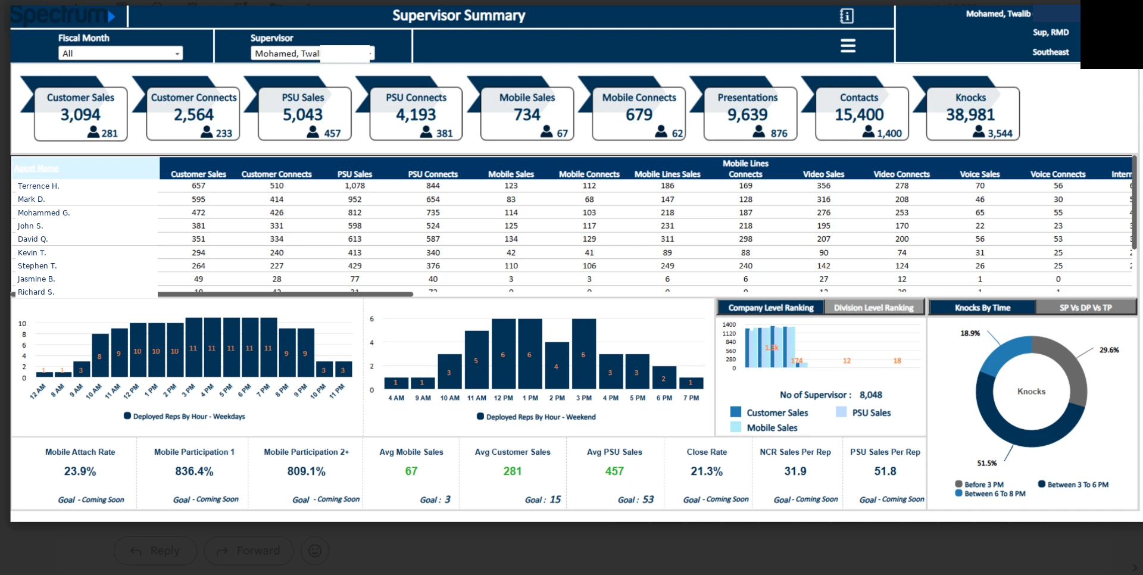The image size is (1143, 575).
Task: Sort by Mobile Connects column header
Action: pos(589,174)
